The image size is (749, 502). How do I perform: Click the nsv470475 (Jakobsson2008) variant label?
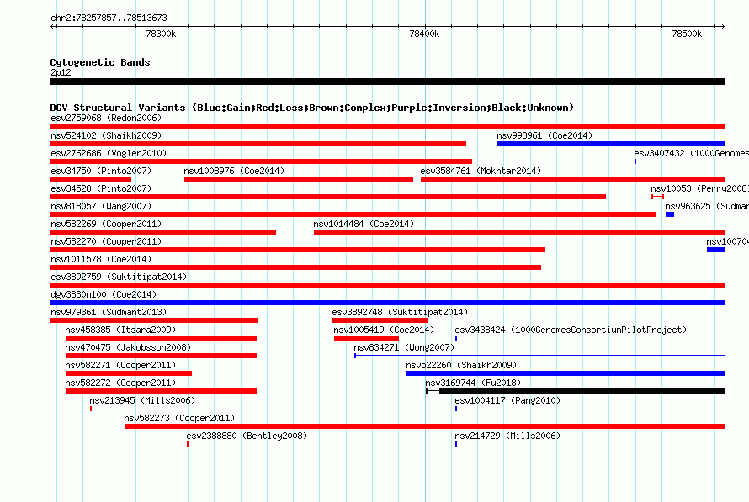[x=128, y=347]
